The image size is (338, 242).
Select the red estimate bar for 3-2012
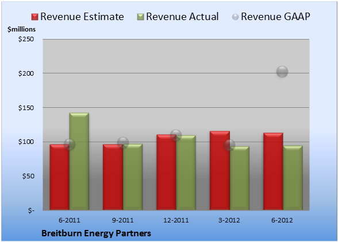220,170
